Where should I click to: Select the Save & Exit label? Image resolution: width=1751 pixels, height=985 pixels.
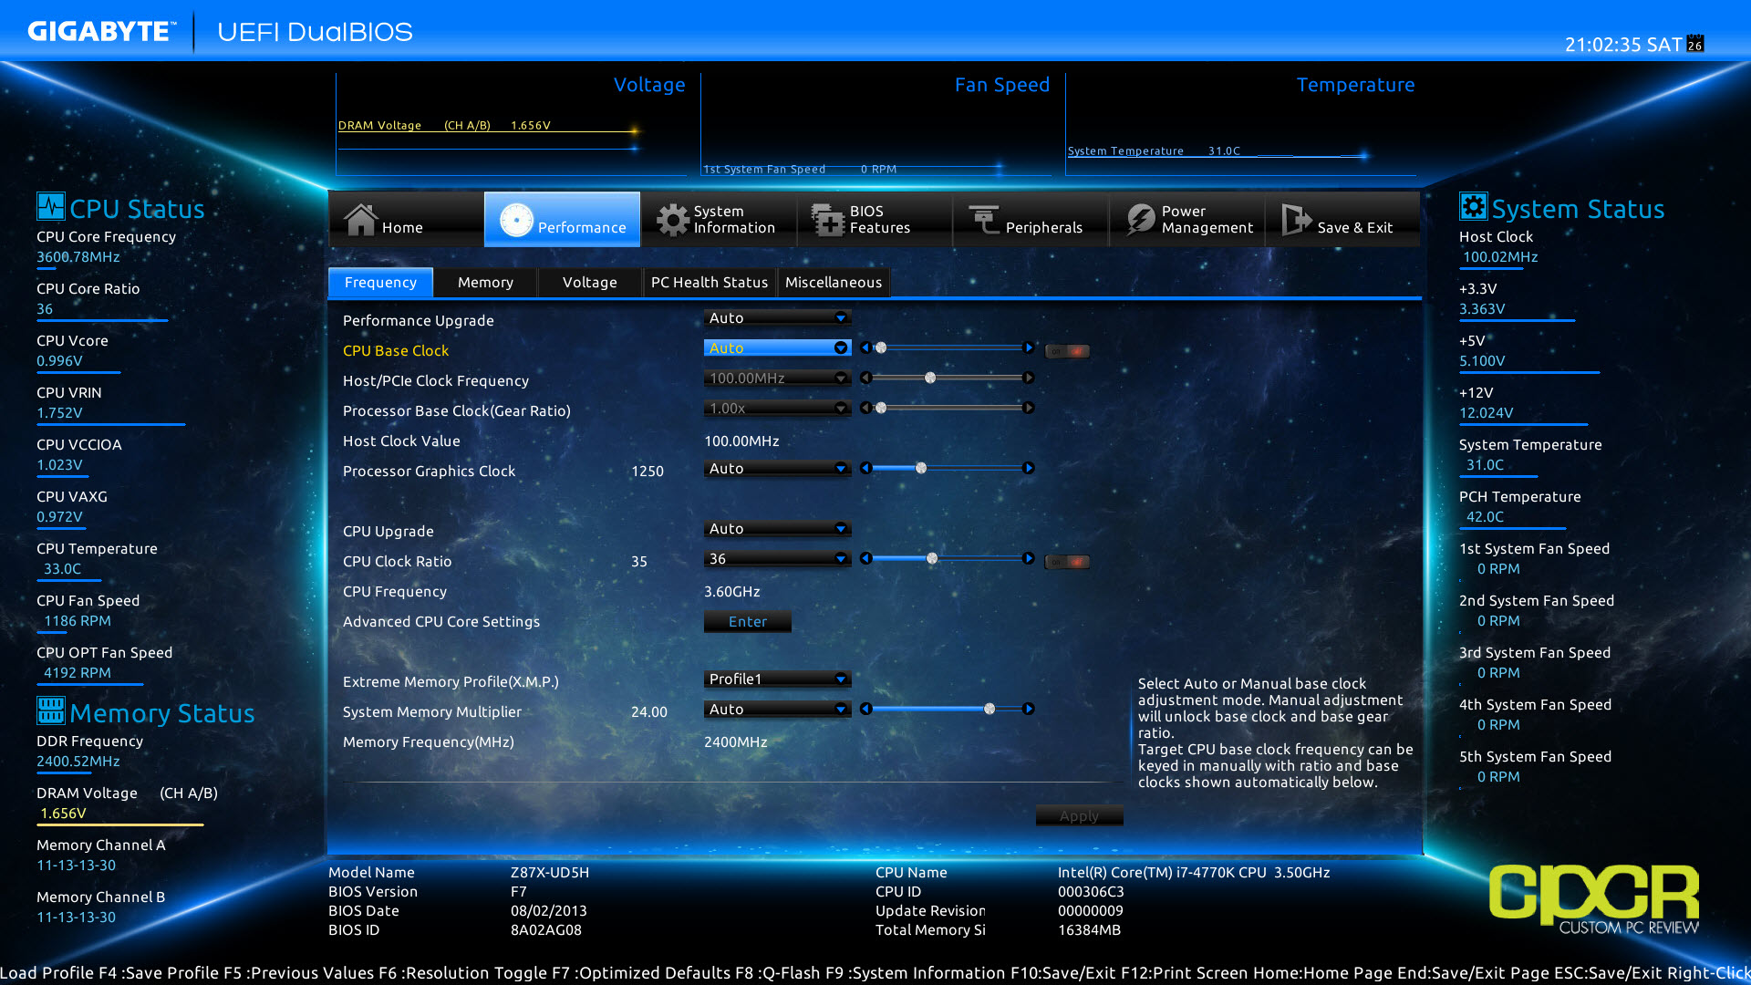pos(1354,227)
